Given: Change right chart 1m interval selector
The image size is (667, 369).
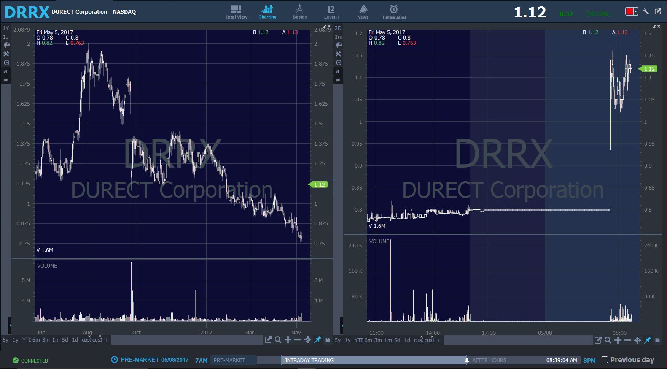Looking at the screenshot, I should [338, 37].
